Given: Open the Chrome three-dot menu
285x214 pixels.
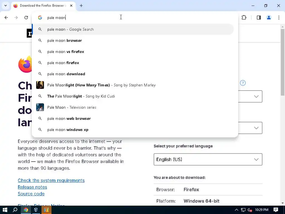Looking at the screenshot, I should [x=279, y=18].
